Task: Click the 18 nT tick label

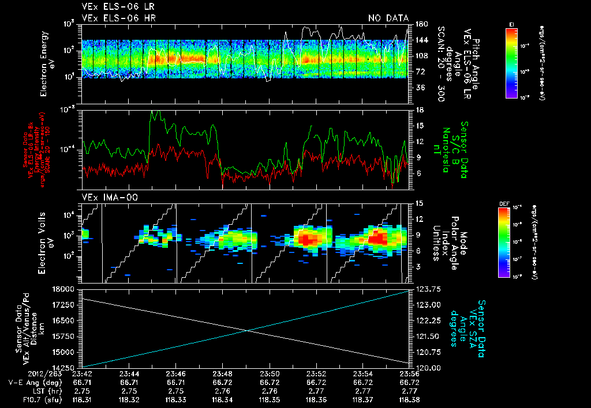Action: [x=419, y=110]
